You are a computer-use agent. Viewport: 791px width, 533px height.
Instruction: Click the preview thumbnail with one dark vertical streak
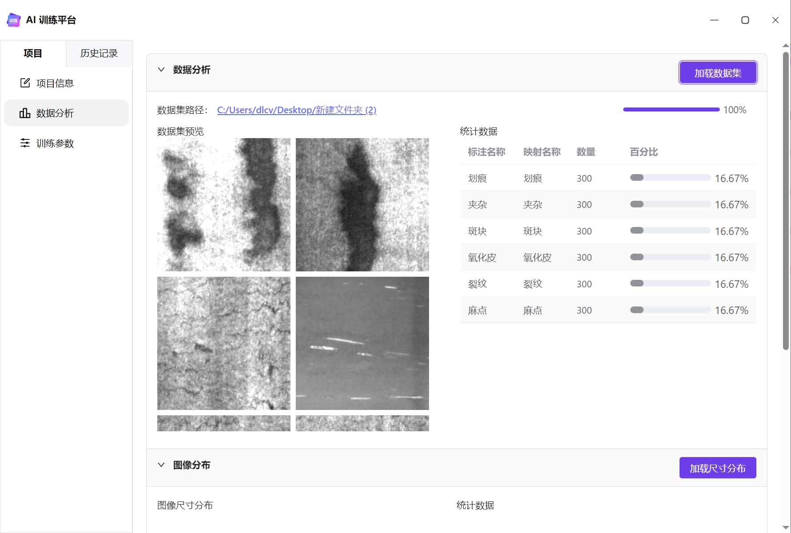(362, 205)
